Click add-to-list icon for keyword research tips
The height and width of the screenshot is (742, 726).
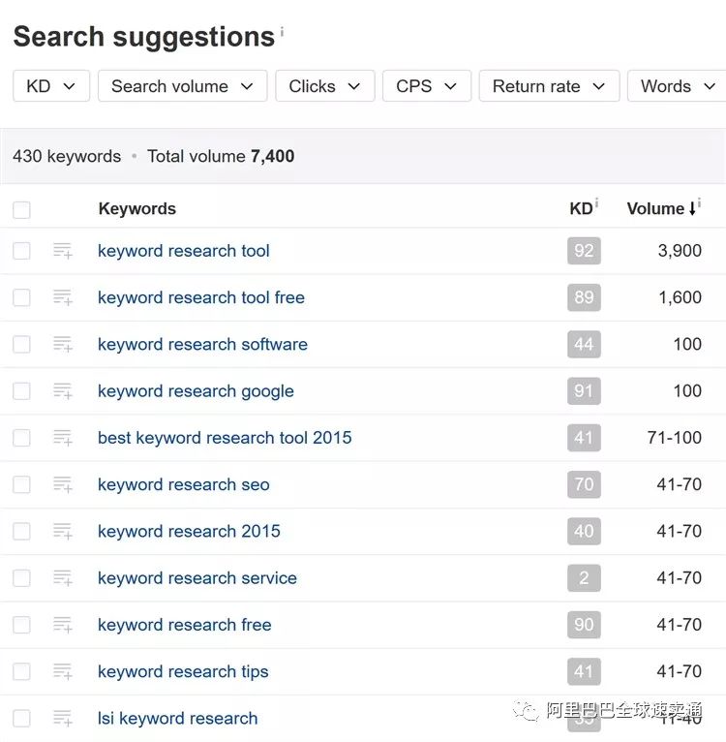click(63, 671)
